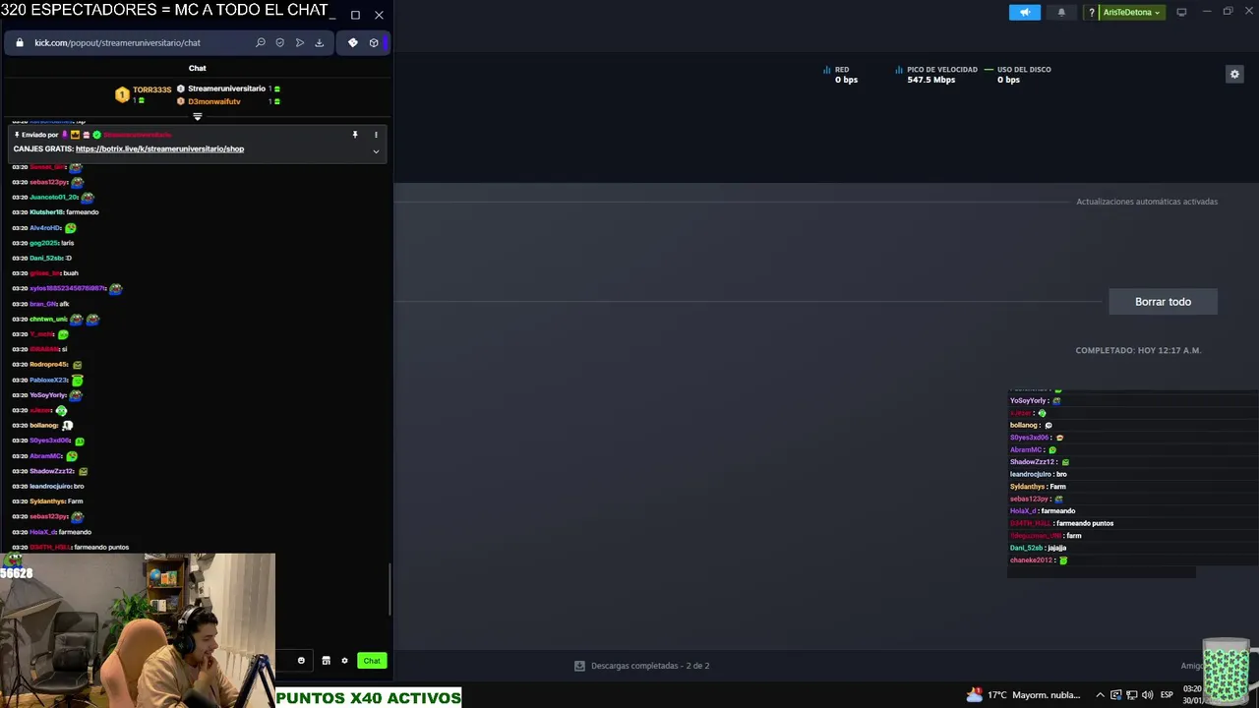Image resolution: width=1259 pixels, height=708 pixels.
Task: Open the botrix.live streameruniversitario shop link
Action: tap(159, 148)
